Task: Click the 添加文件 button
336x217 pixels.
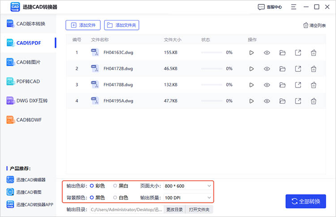Action: (x=83, y=25)
